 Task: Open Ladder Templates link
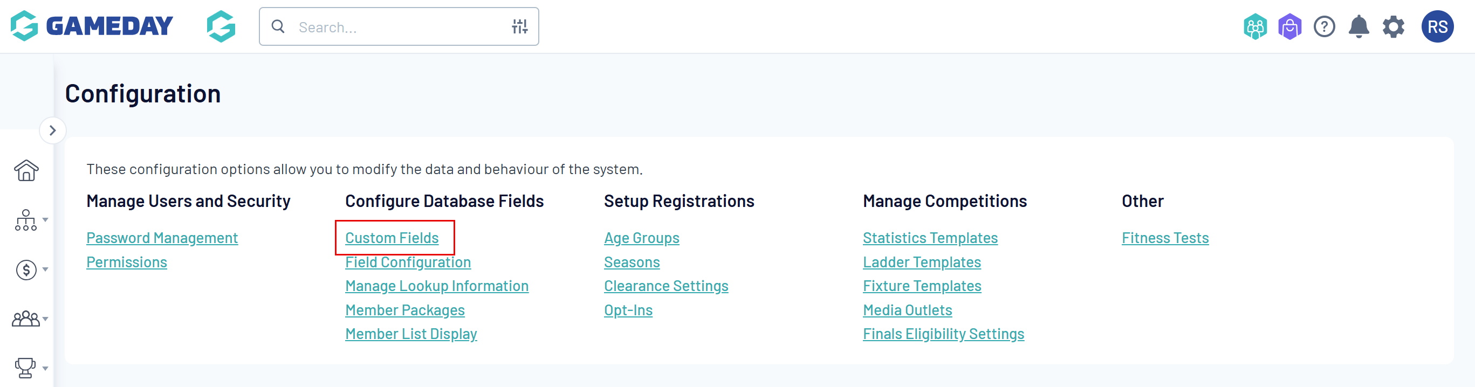click(921, 262)
